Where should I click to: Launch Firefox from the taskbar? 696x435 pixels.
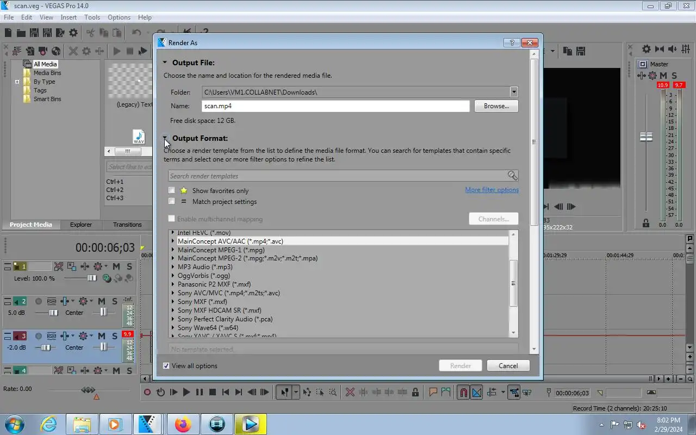pos(182,424)
